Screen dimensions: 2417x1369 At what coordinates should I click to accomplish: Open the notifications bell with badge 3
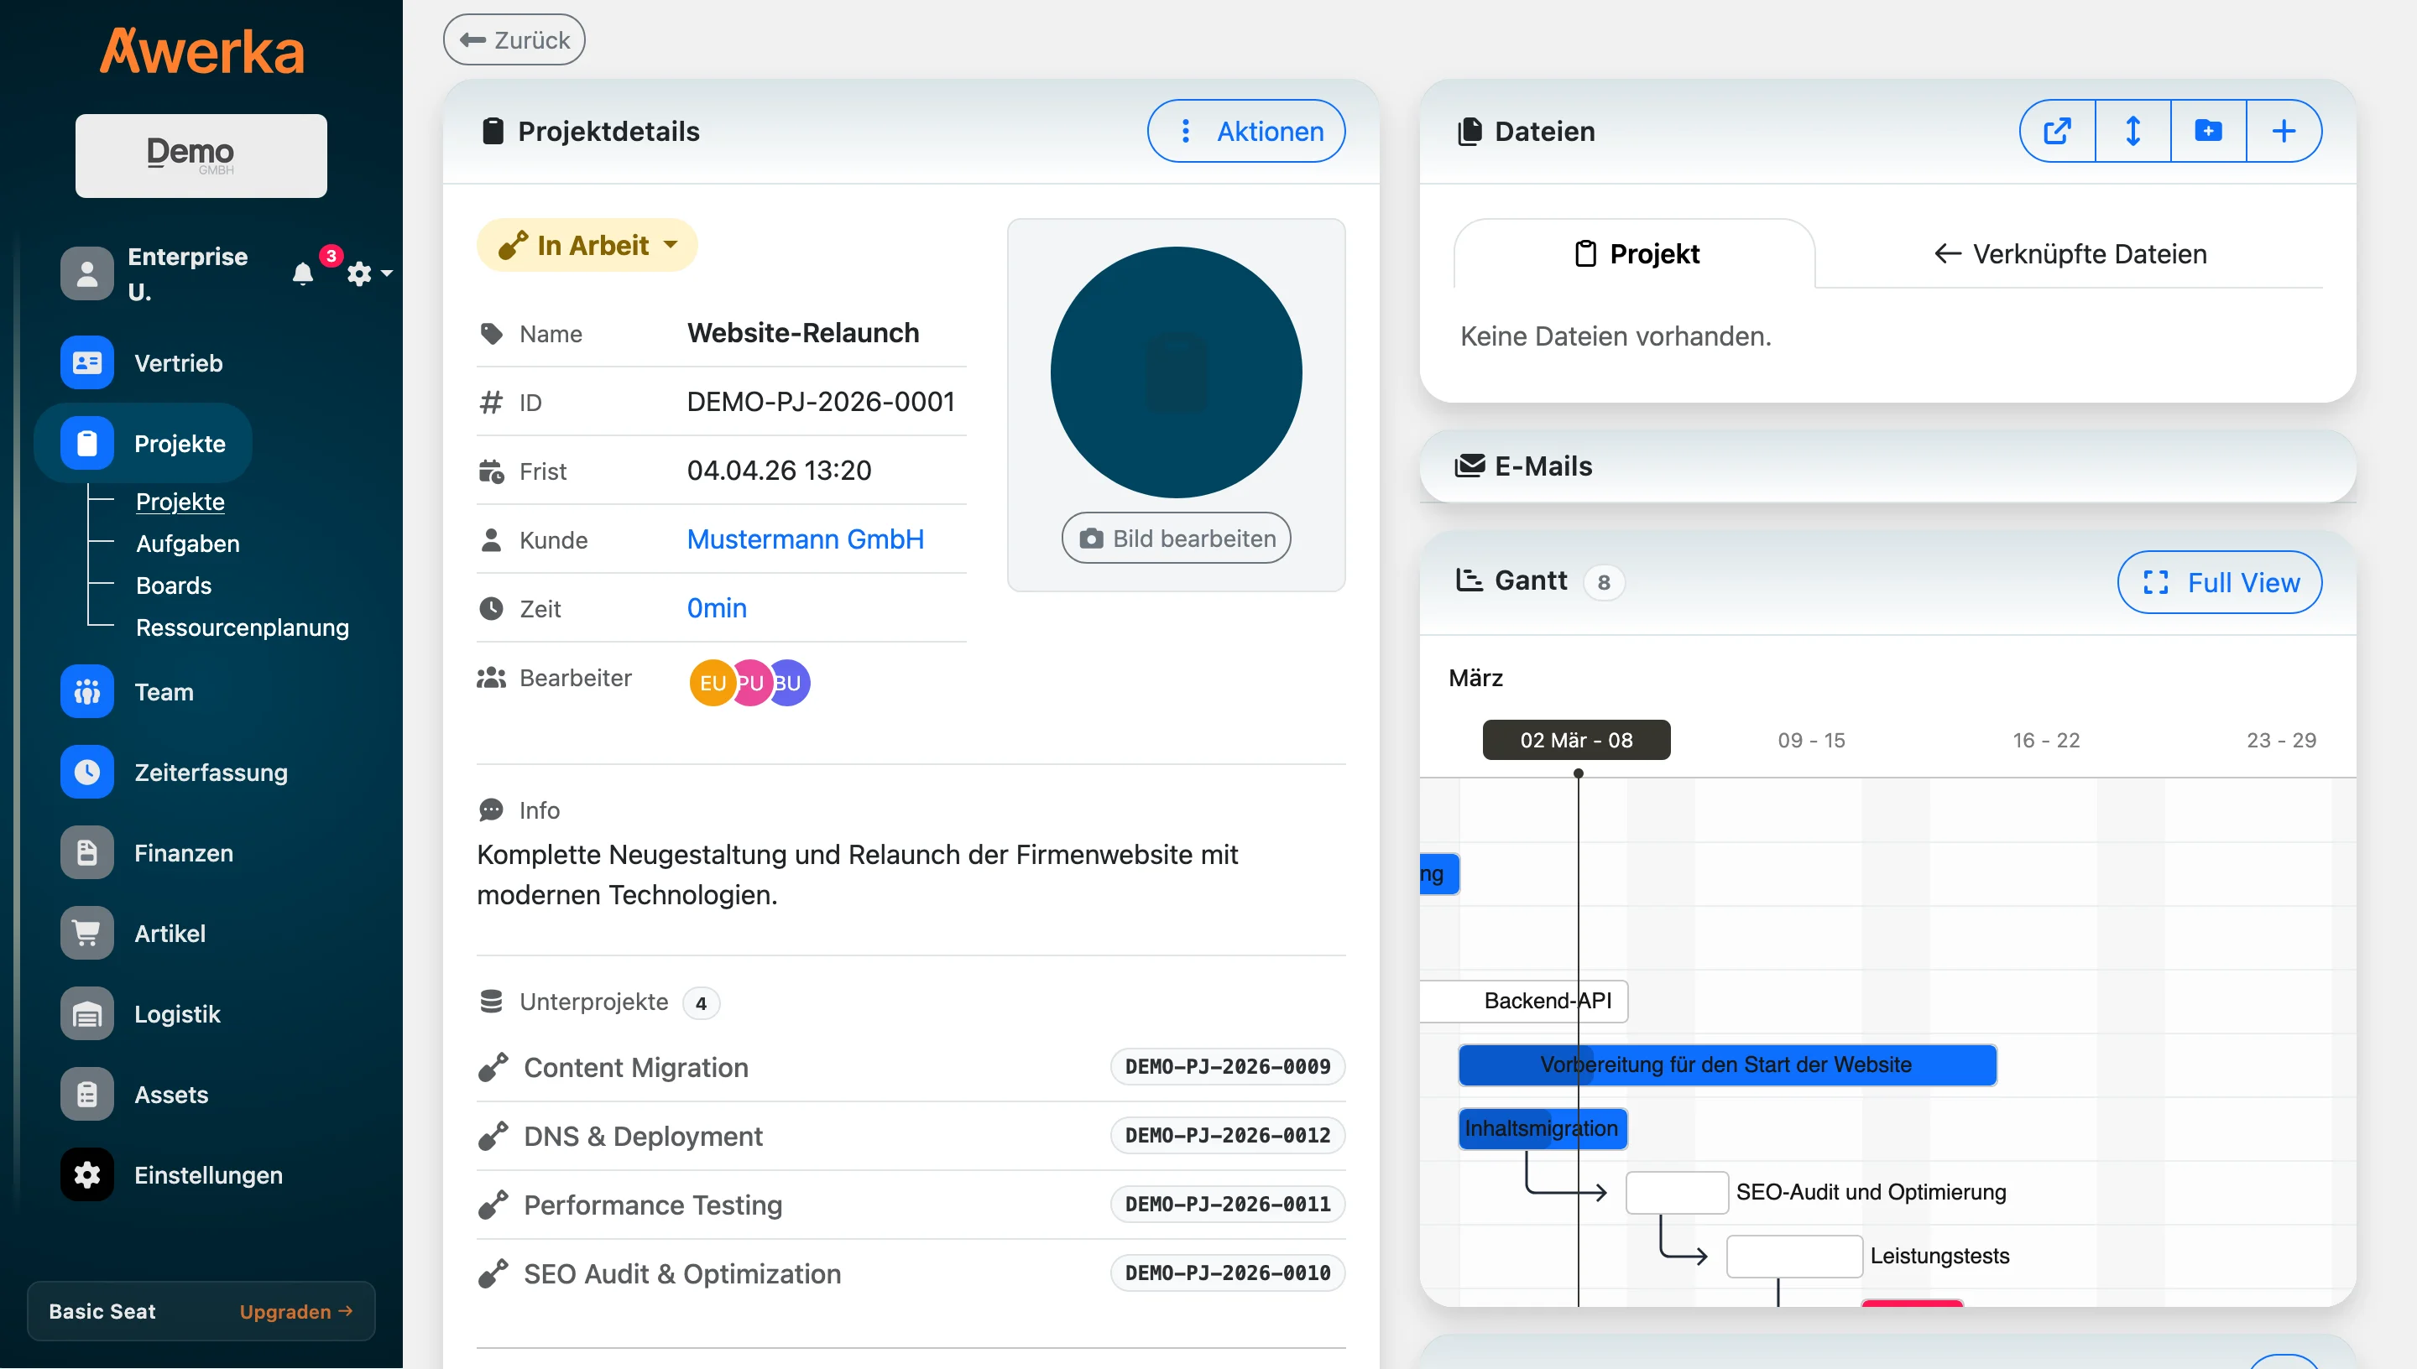pyautogui.click(x=304, y=273)
